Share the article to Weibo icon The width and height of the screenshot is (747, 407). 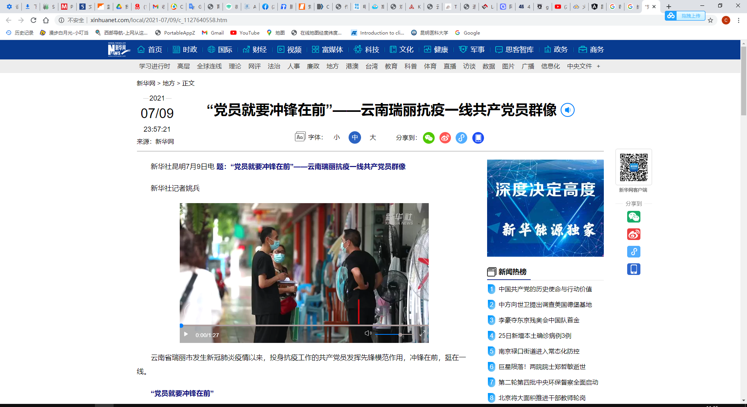click(445, 138)
